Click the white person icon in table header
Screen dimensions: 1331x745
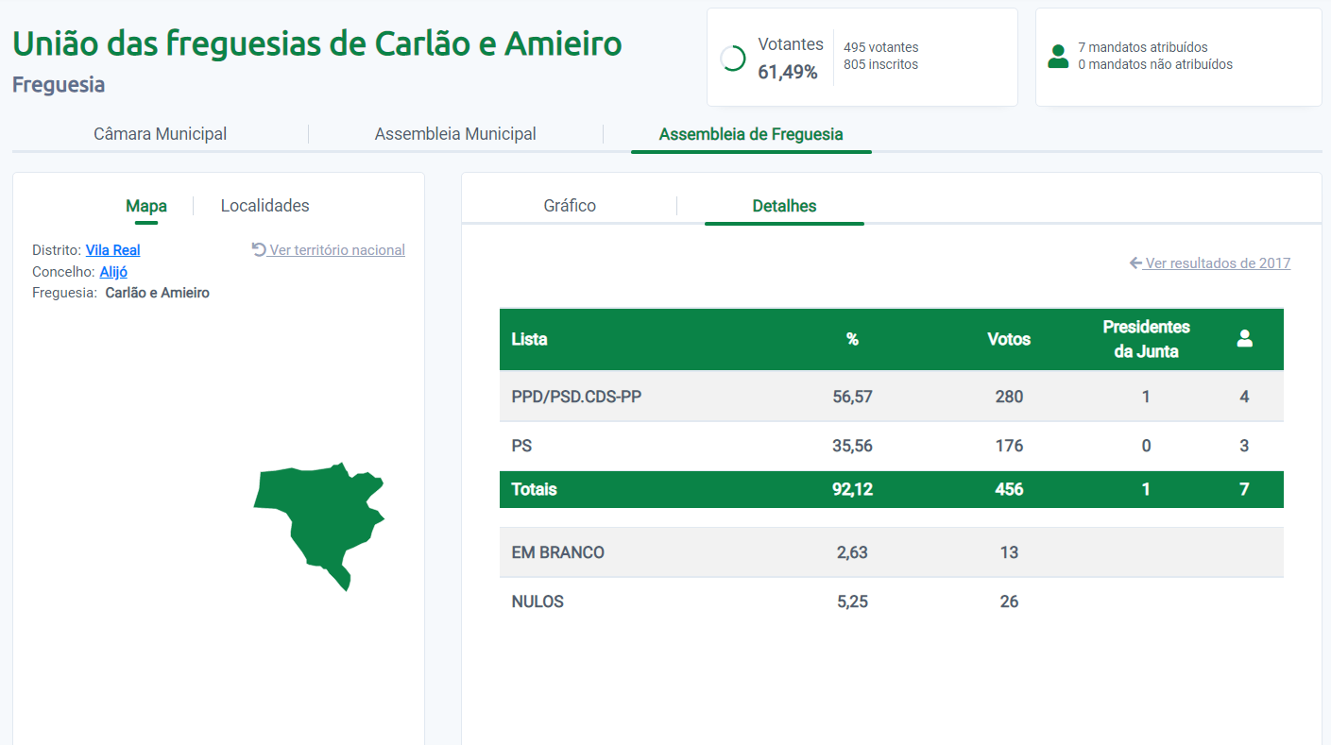[x=1244, y=339]
